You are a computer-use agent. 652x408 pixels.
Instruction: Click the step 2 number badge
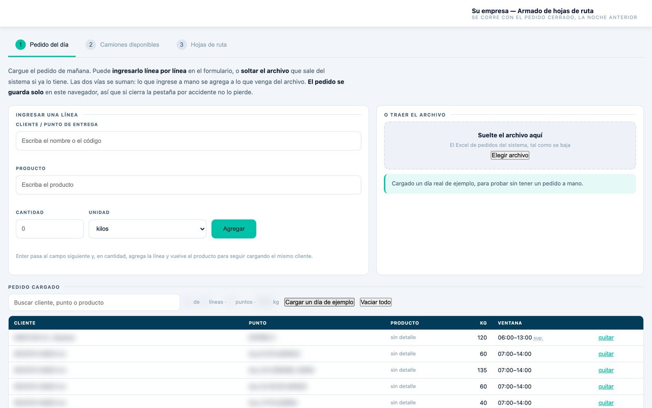91,44
